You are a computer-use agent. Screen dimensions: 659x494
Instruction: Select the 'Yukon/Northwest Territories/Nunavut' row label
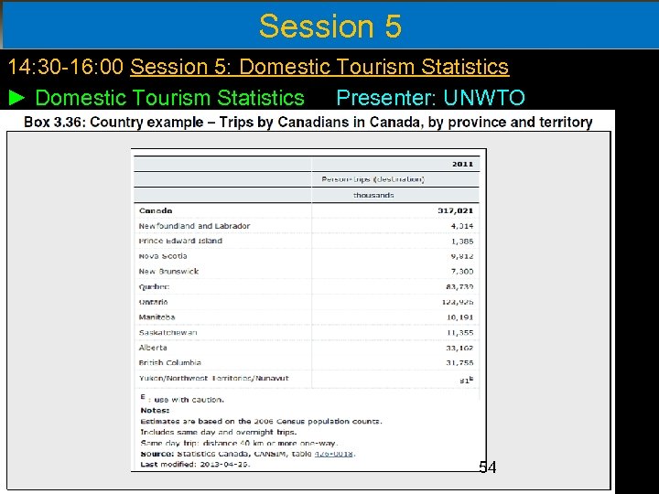[214, 378]
